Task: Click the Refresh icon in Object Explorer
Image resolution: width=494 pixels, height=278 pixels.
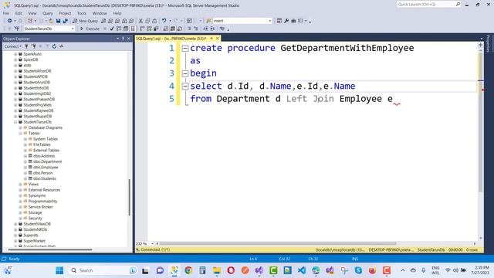Action: 54,46
